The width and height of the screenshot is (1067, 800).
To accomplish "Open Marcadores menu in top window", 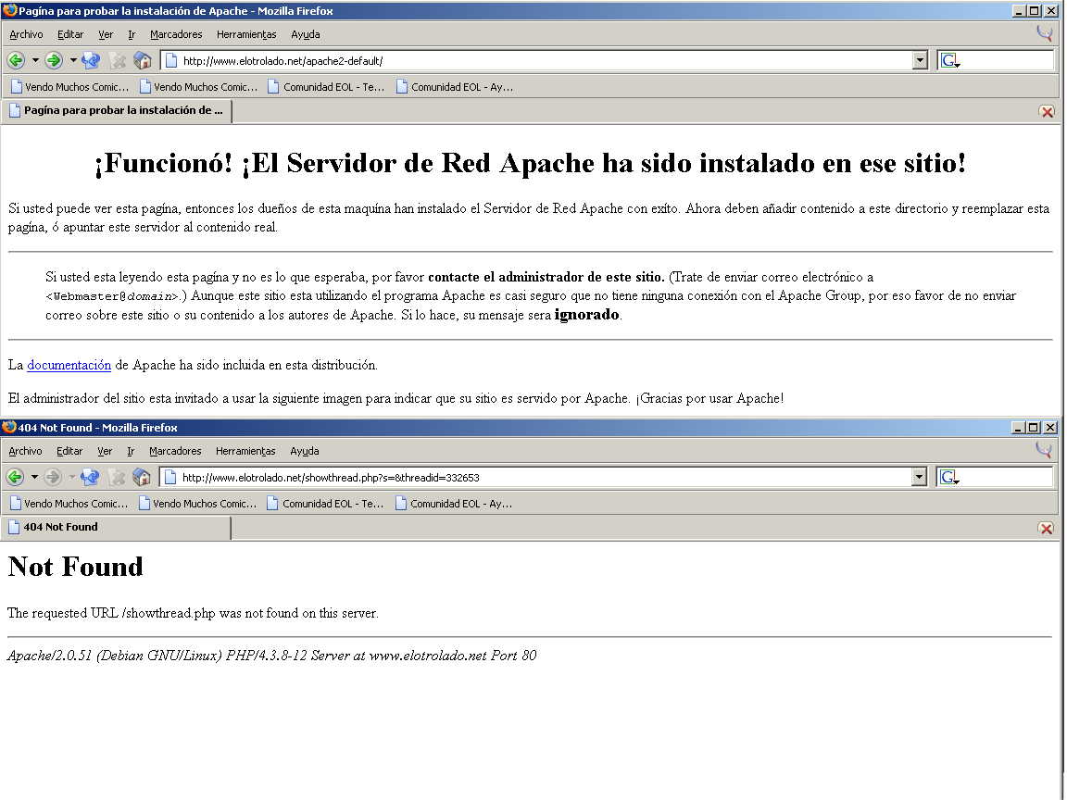I will [x=176, y=34].
